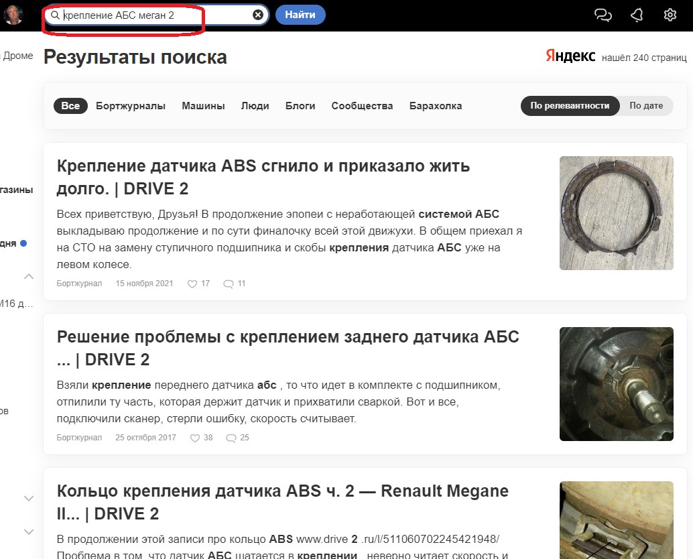The image size is (693, 559).
Task: Expand the bottom-most sidebar chevron
Action: [28, 532]
